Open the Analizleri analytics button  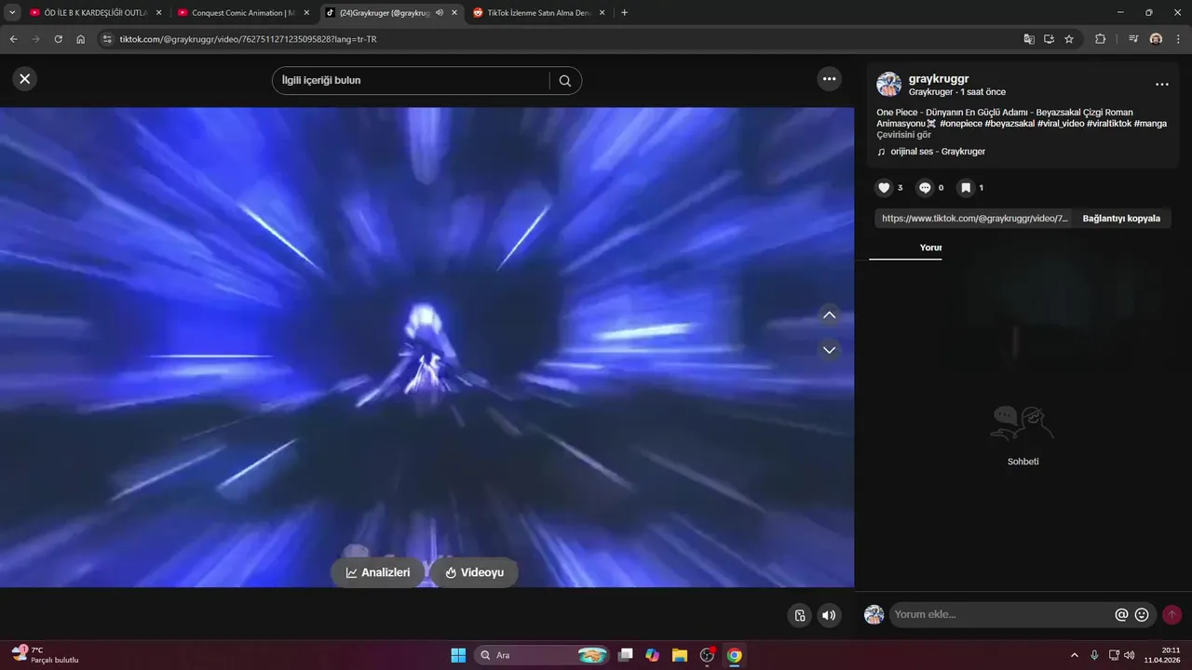(378, 572)
